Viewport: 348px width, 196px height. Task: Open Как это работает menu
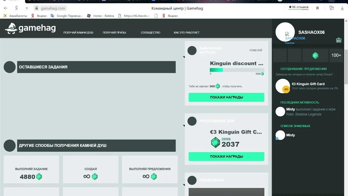click(x=187, y=32)
